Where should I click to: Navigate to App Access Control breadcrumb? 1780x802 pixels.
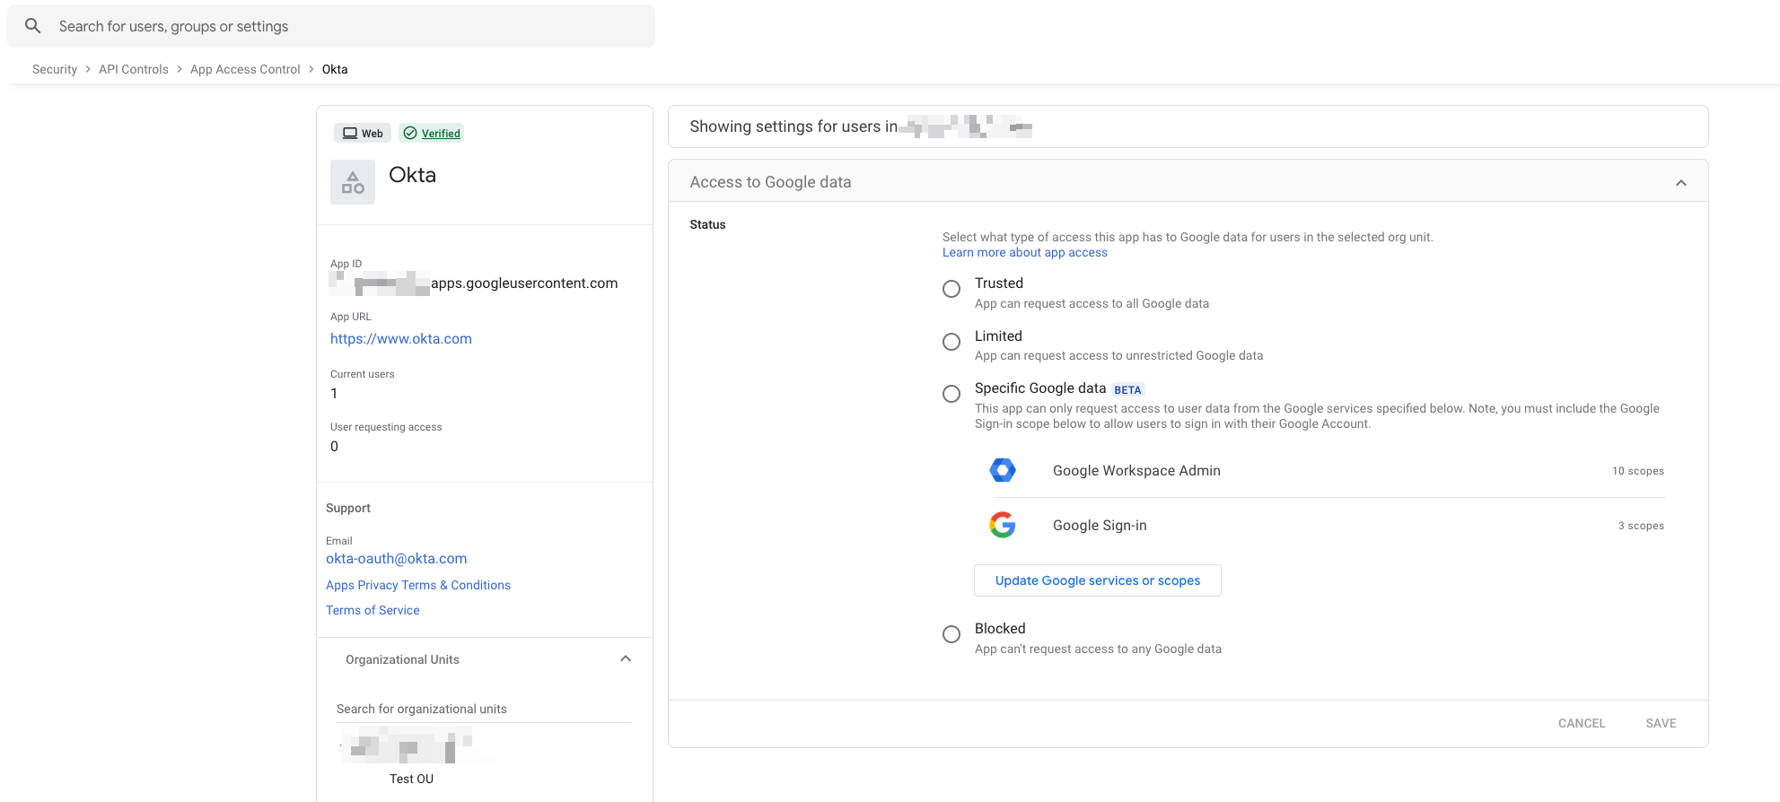click(x=245, y=69)
